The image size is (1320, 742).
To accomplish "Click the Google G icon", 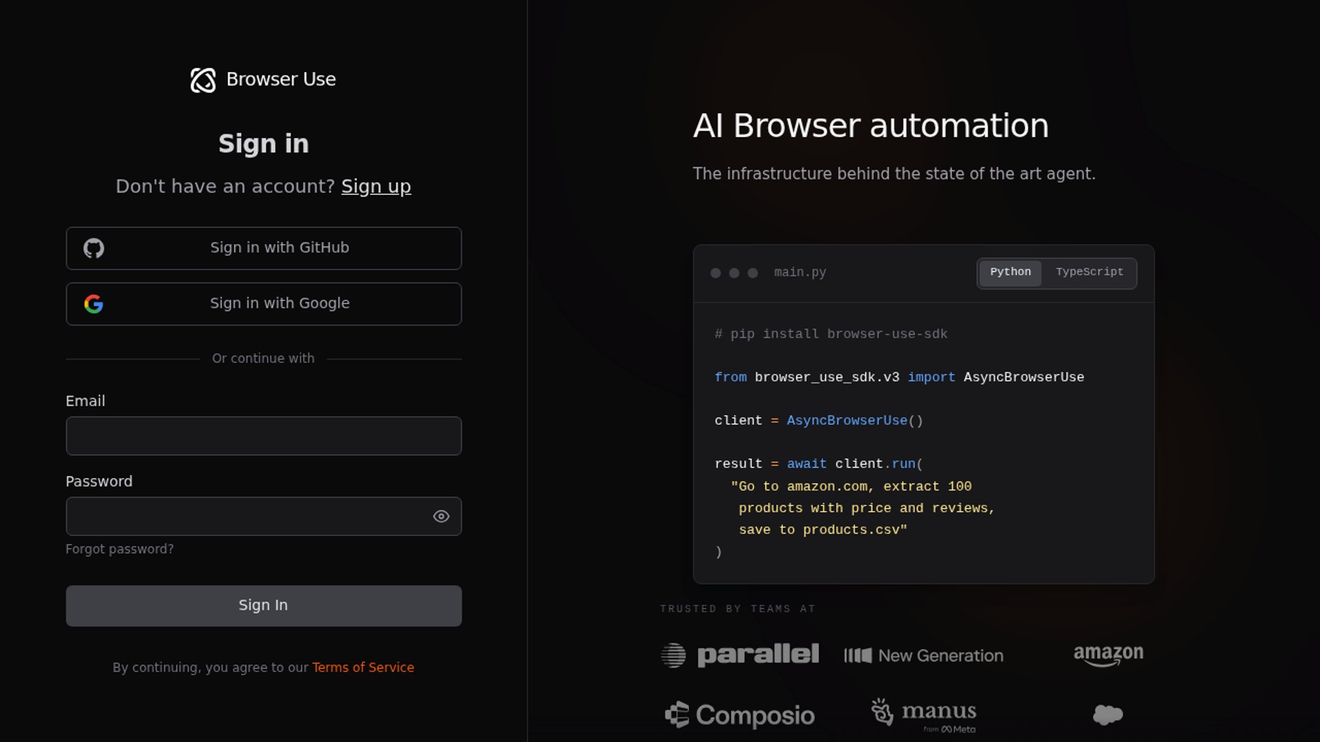I will (93, 304).
